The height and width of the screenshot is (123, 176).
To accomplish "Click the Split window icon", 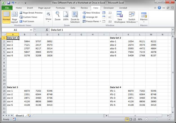I will coord(104,13).
